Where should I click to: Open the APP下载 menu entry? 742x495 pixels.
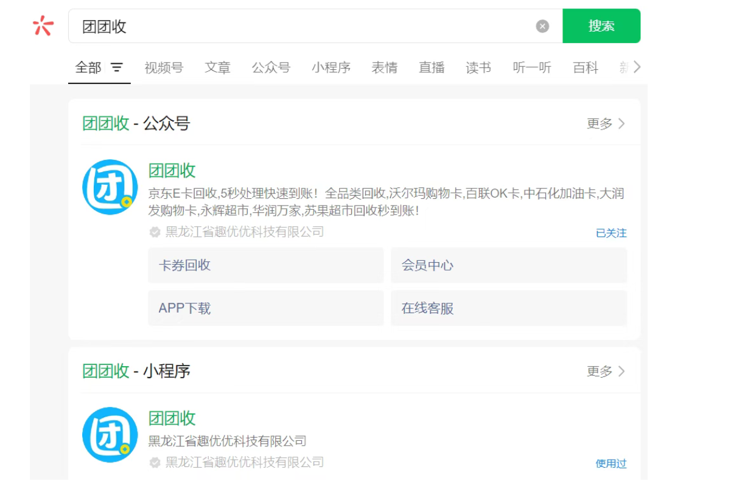pyautogui.click(x=266, y=308)
